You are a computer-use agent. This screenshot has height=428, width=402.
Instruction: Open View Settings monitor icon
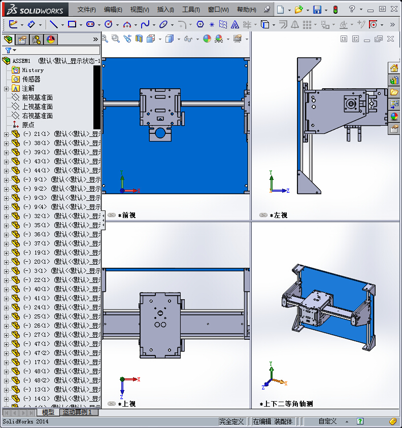pyautogui.click(x=238, y=39)
